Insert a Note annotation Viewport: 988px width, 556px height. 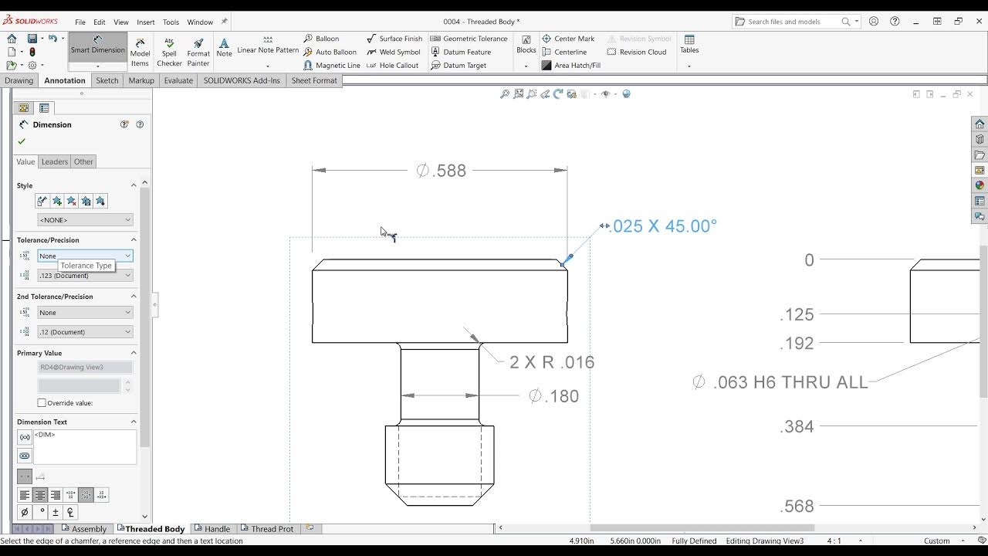224,48
